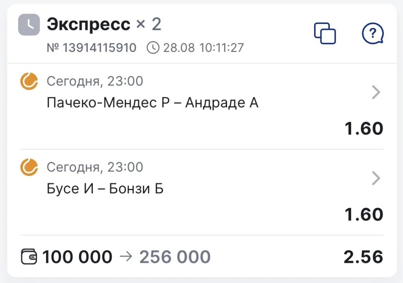Click Сегодня, 23:00 time of first match

pos(95,81)
